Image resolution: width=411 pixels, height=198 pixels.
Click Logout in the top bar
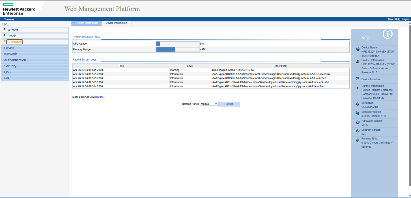click(x=405, y=19)
